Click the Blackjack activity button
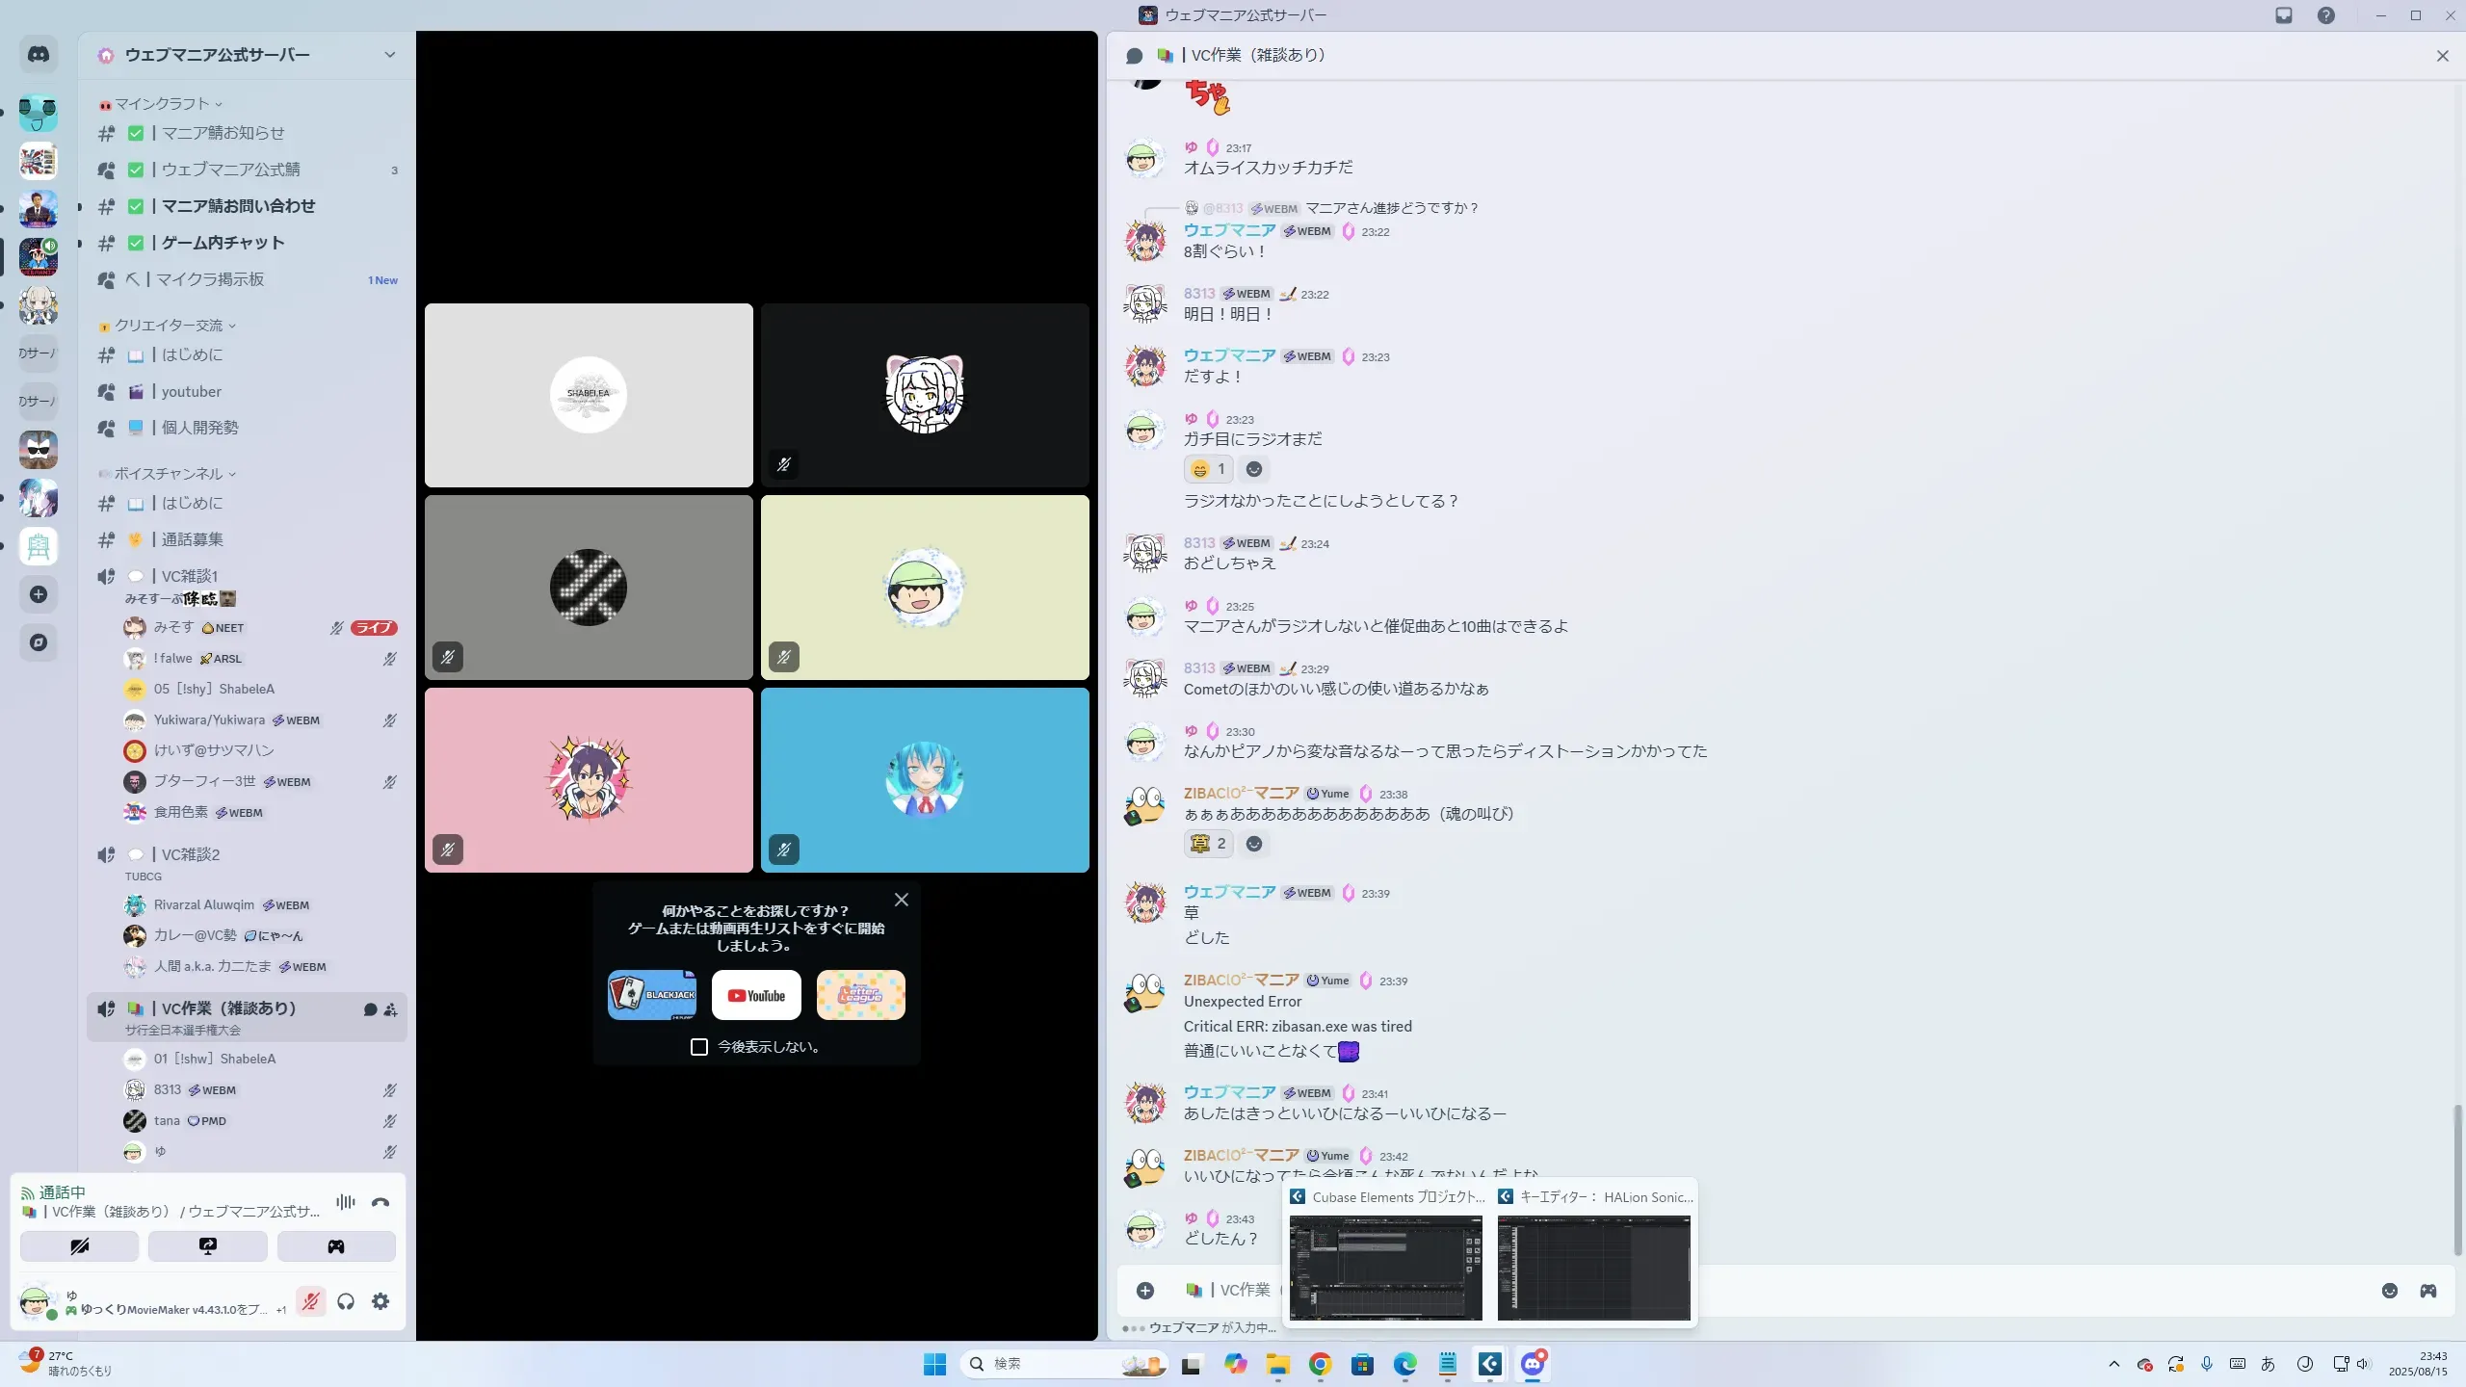This screenshot has height=1387, width=2466. click(652, 995)
